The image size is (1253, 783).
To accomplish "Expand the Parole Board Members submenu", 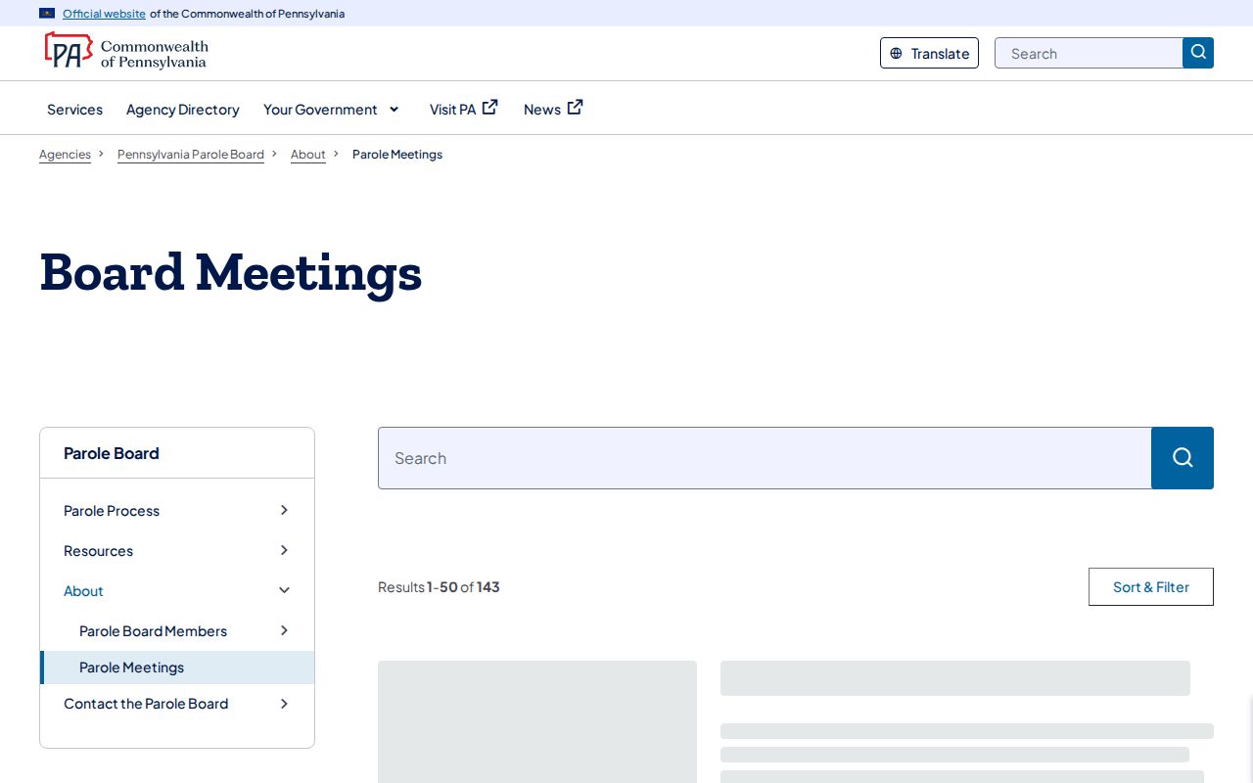I will (x=284, y=630).
